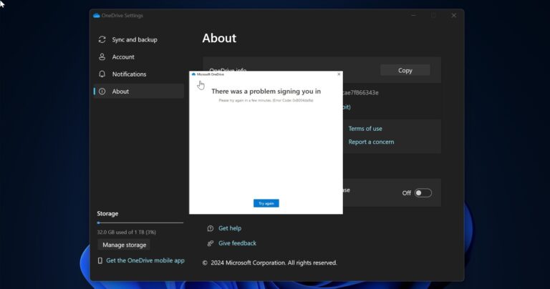Open the Report a concern link

(x=371, y=142)
